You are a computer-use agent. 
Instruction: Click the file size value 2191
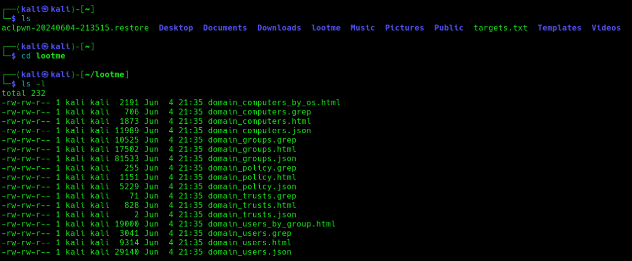click(129, 103)
